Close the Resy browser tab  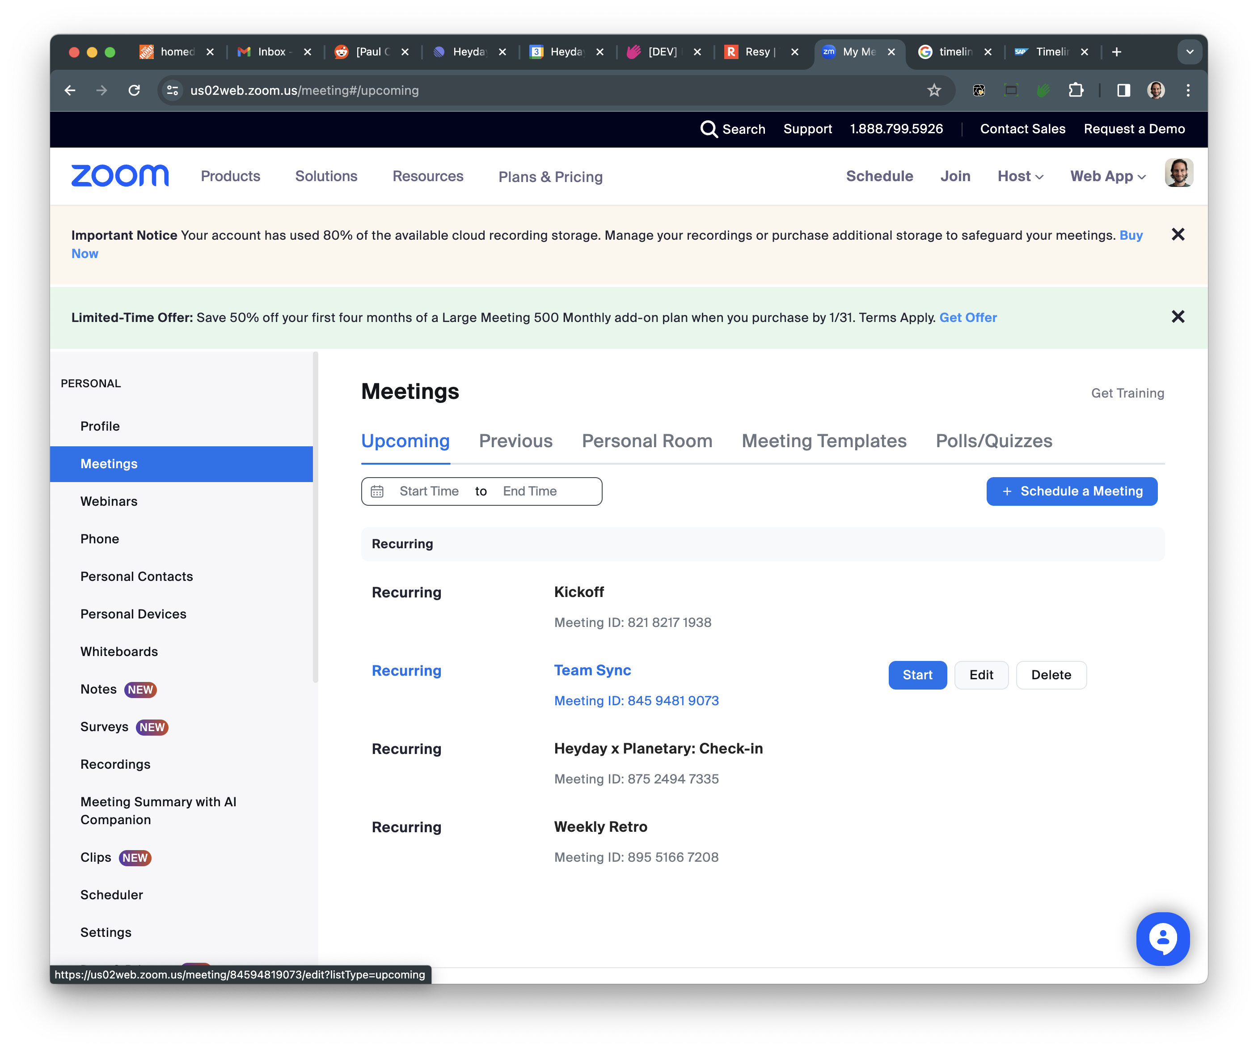pos(794,52)
